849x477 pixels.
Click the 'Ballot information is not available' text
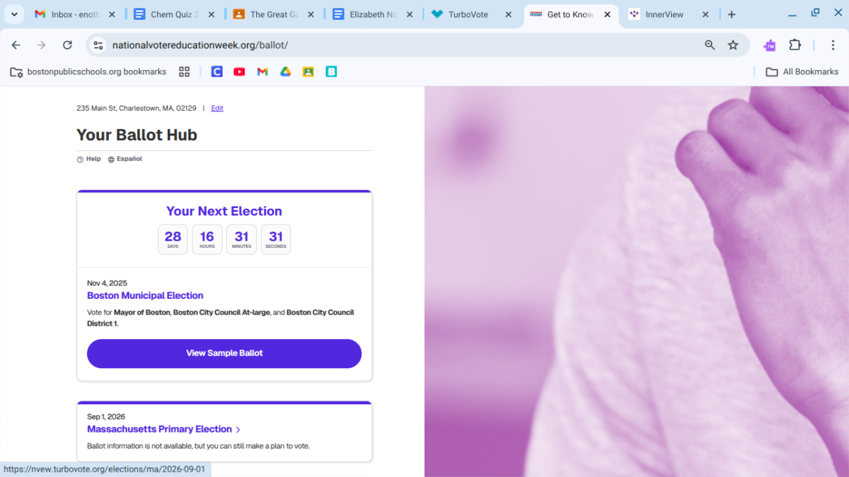click(x=198, y=446)
